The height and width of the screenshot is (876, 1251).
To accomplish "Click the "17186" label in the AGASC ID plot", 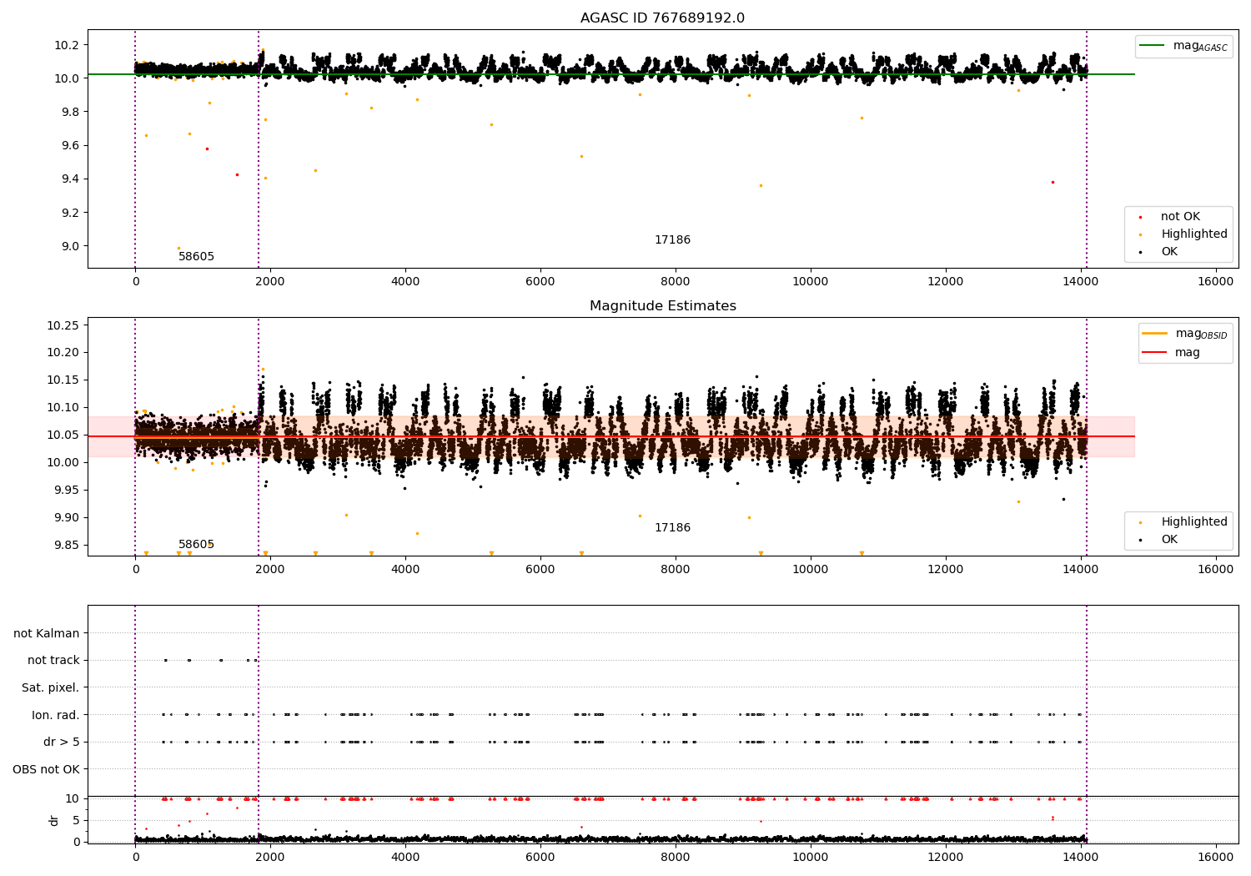I will 672,240.
